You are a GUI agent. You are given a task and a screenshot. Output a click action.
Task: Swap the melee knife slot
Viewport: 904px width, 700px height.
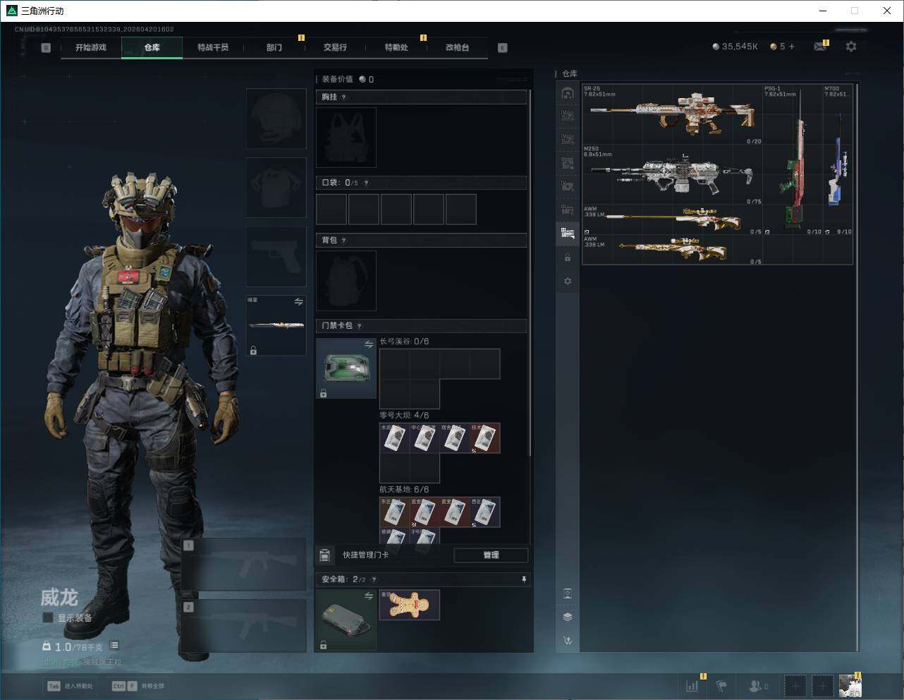(299, 302)
